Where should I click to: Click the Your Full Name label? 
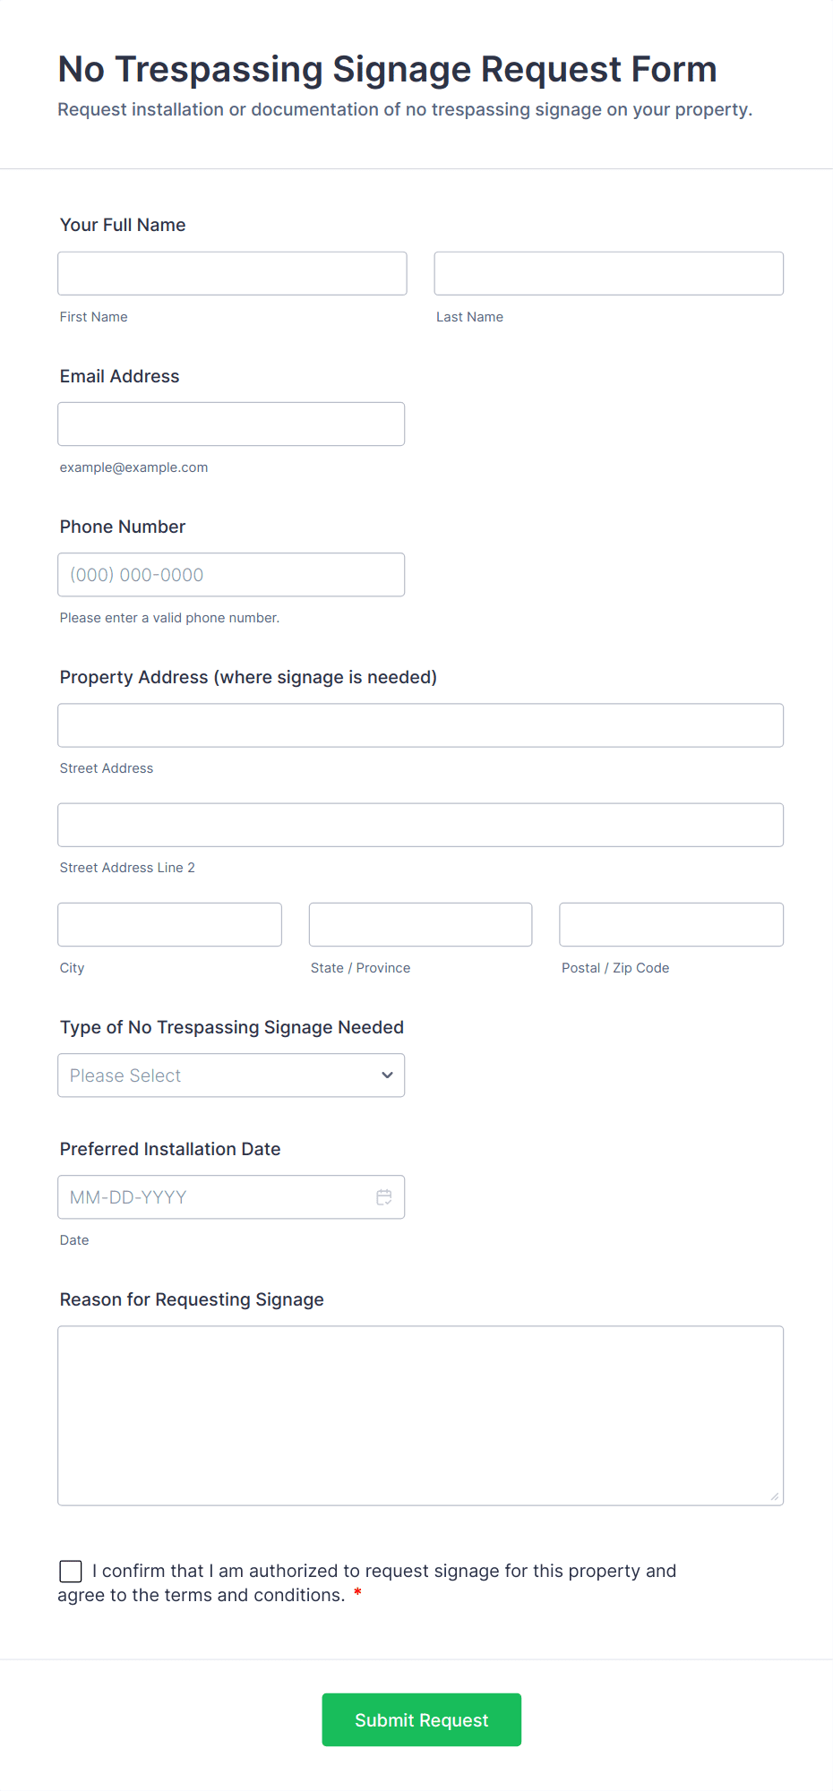click(x=123, y=225)
